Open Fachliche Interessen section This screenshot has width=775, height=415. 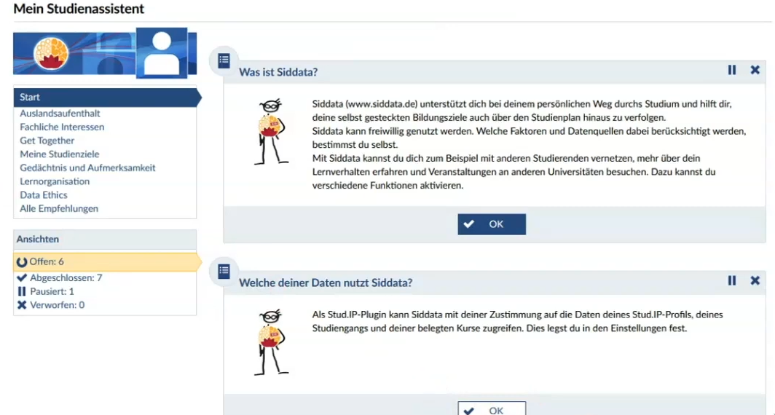coord(62,127)
